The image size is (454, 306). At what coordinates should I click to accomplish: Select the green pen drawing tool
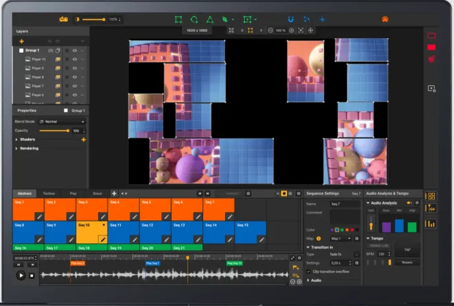tap(224, 19)
